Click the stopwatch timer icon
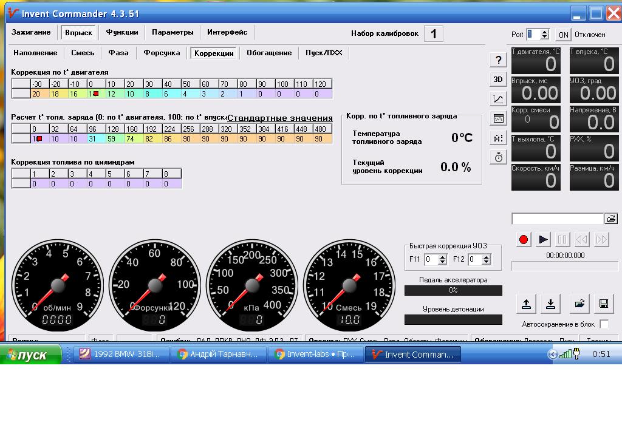The image size is (622, 425). pos(498,157)
